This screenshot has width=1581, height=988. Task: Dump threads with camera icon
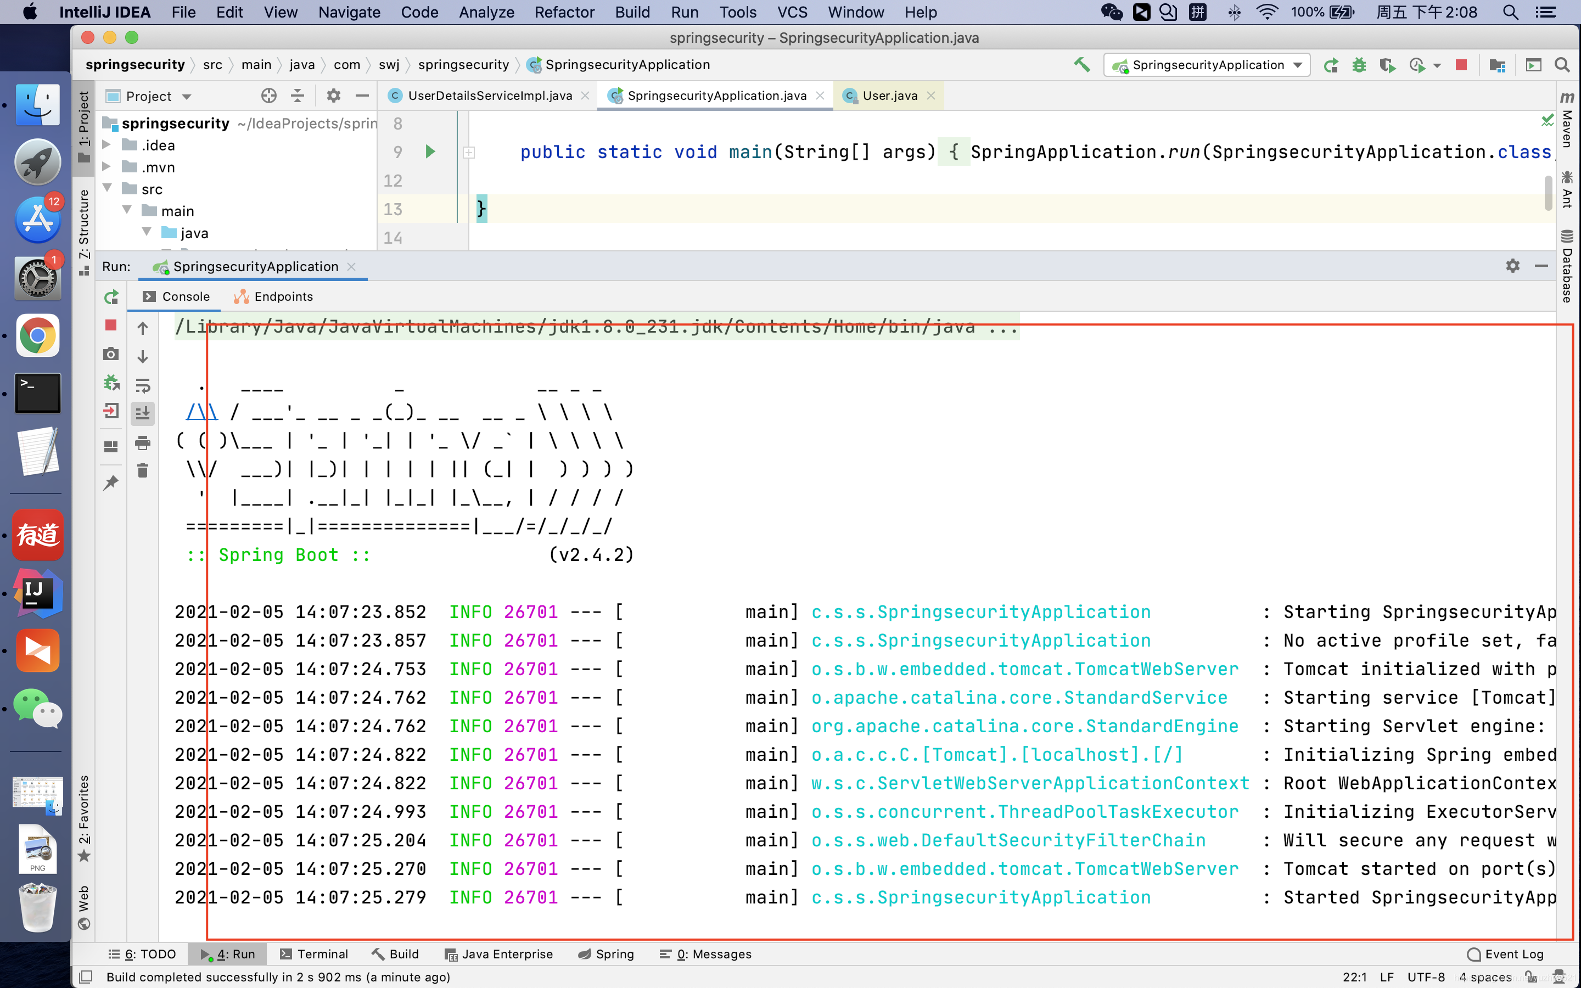tap(111, 354)
